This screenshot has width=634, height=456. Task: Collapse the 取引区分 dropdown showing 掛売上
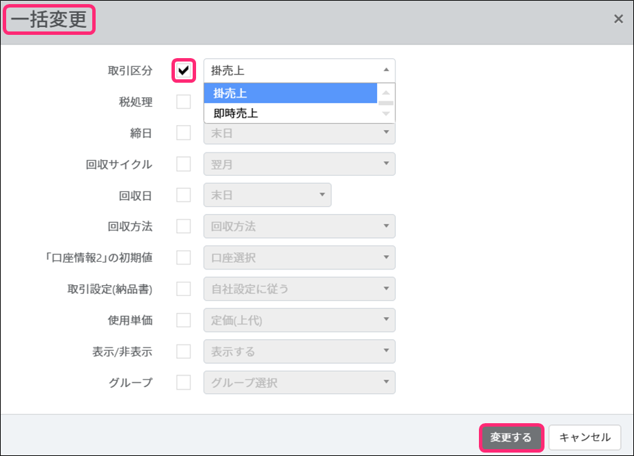tap(299, 70)
